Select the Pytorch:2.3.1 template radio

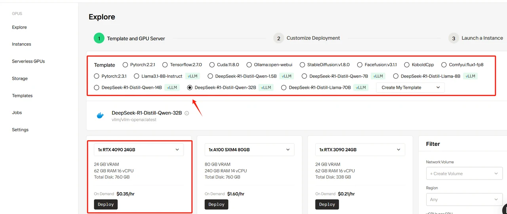click(97, 76)
